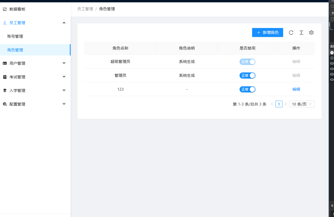Click the 新增角色 button
The image size is (334, 217).
(268, 33)
